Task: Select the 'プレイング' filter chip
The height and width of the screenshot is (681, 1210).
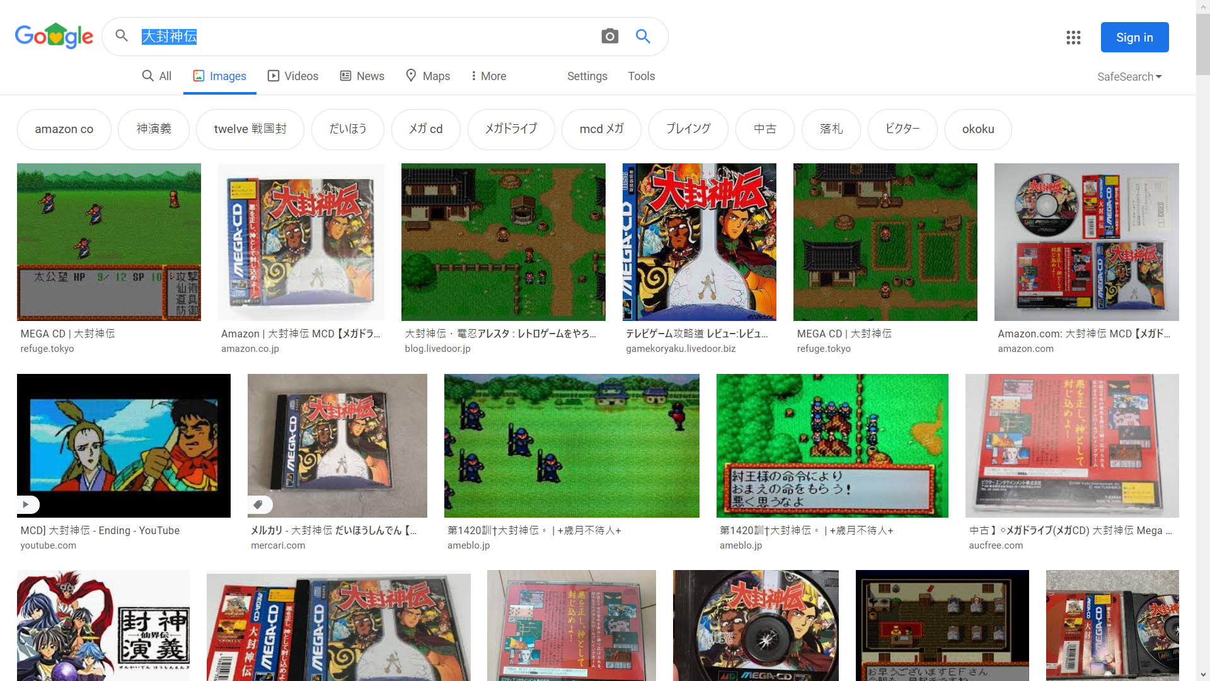Action: (689, 129)
